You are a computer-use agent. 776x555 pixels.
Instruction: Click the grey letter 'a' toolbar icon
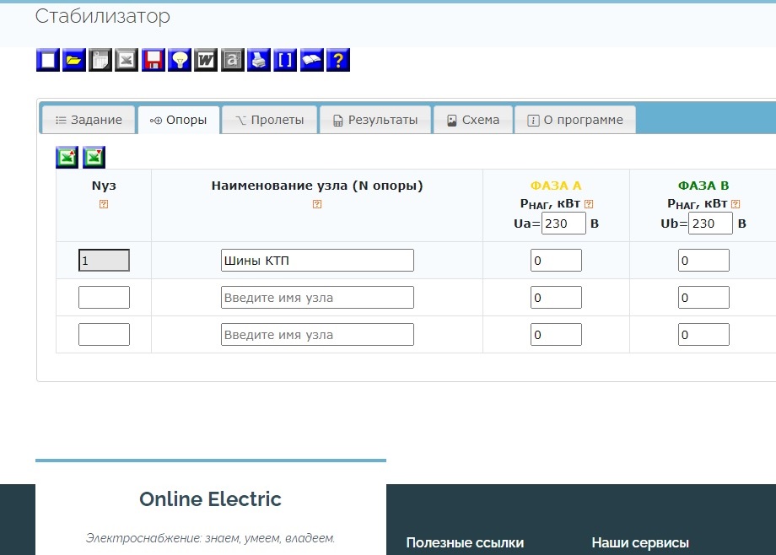coord(233,60)
